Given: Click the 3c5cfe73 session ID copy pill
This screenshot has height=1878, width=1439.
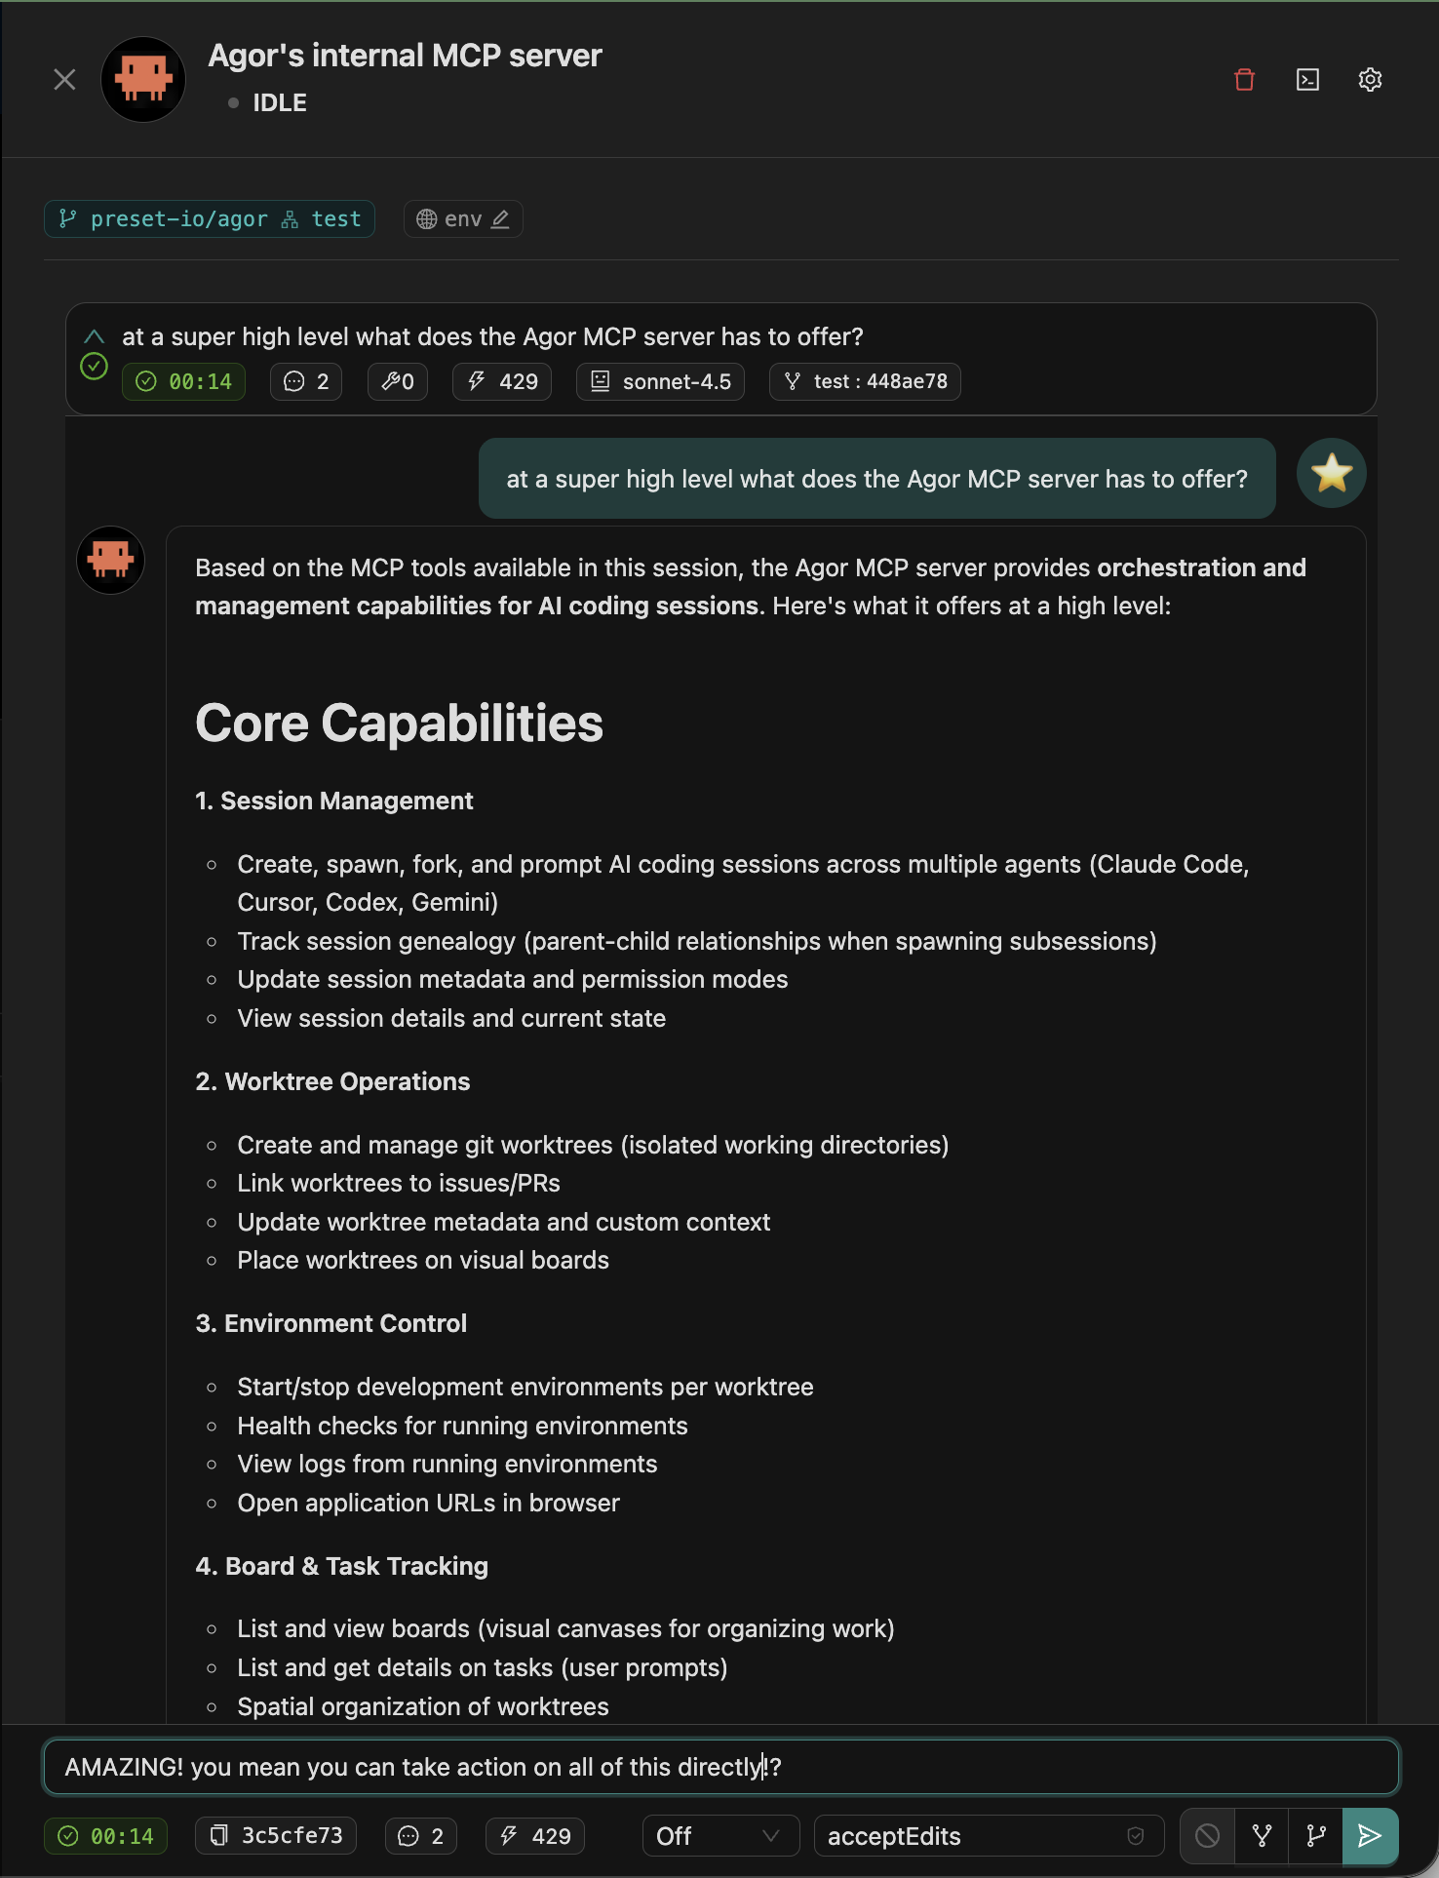Looking at the screenshot, I should point(276,1836).
